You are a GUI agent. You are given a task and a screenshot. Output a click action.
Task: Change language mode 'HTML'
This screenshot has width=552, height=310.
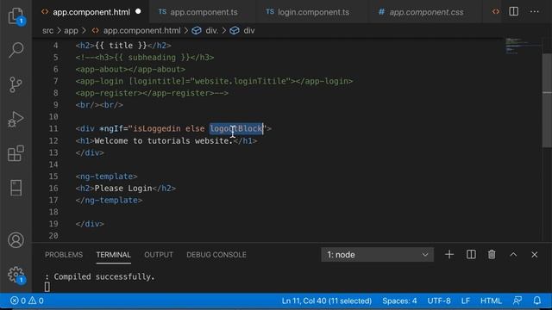point(491,301)
